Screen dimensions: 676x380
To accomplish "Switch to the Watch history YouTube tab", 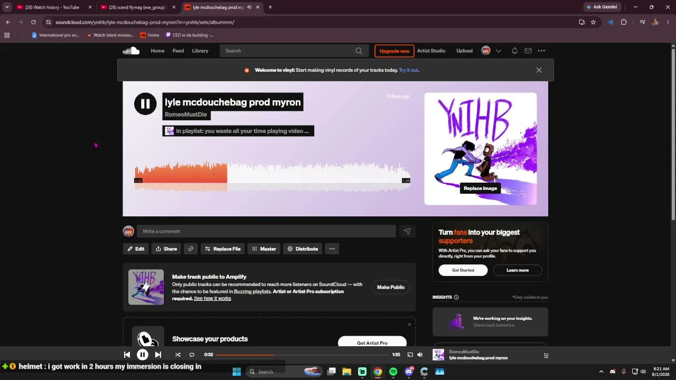I will (x=53, y=7).
